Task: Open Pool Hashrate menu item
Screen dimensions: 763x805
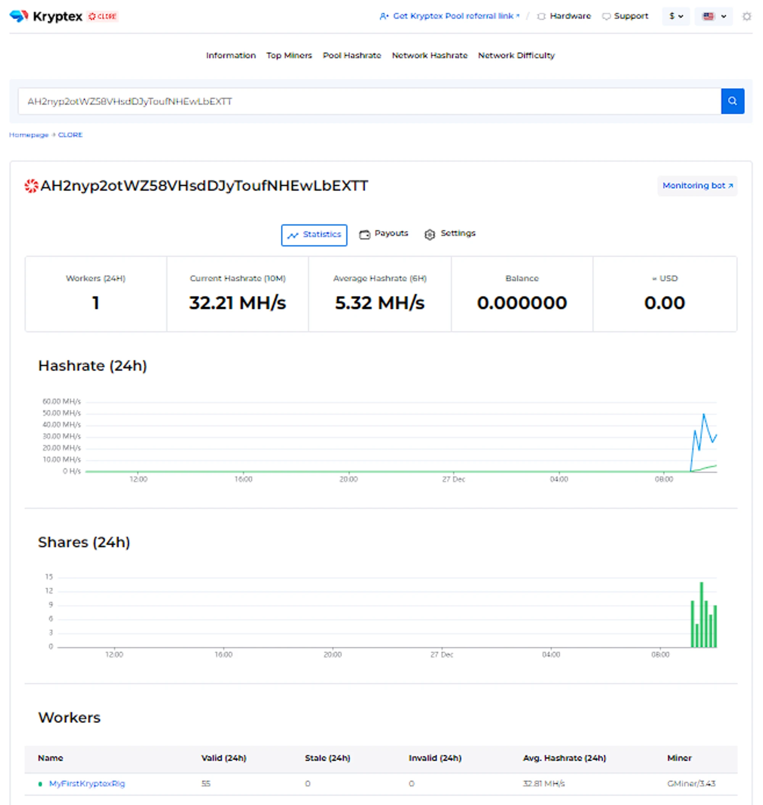Action: click(x=352, y=55)
